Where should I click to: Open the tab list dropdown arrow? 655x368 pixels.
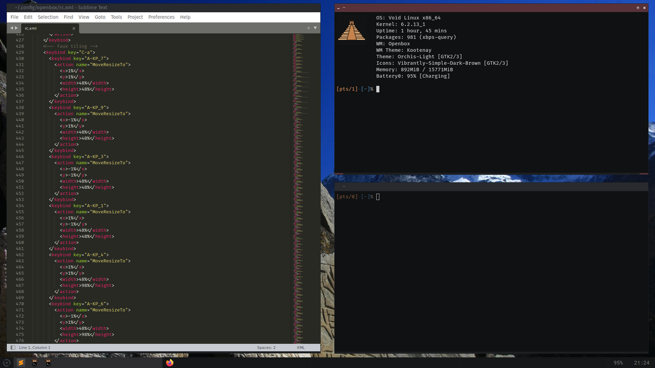[x=315, y=28]
